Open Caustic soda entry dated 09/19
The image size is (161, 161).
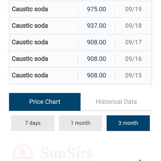click(x=30, y=9)
